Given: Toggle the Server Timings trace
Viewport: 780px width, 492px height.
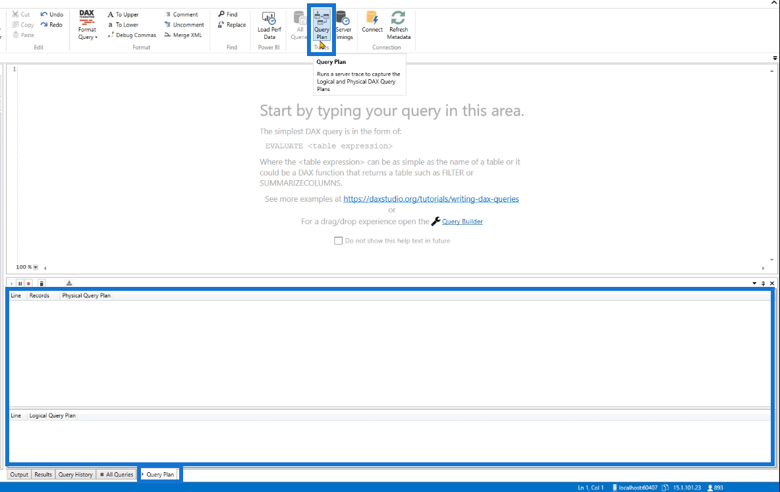Looking at the screenshot, I should click(x=344, y=26).
